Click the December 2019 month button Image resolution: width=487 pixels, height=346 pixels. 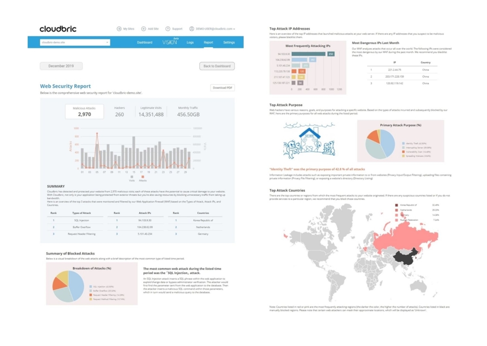[61, 66]
